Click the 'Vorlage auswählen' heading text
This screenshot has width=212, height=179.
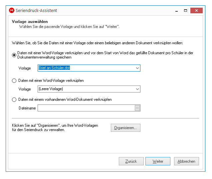pyautogui.click(x=30, y=22)
